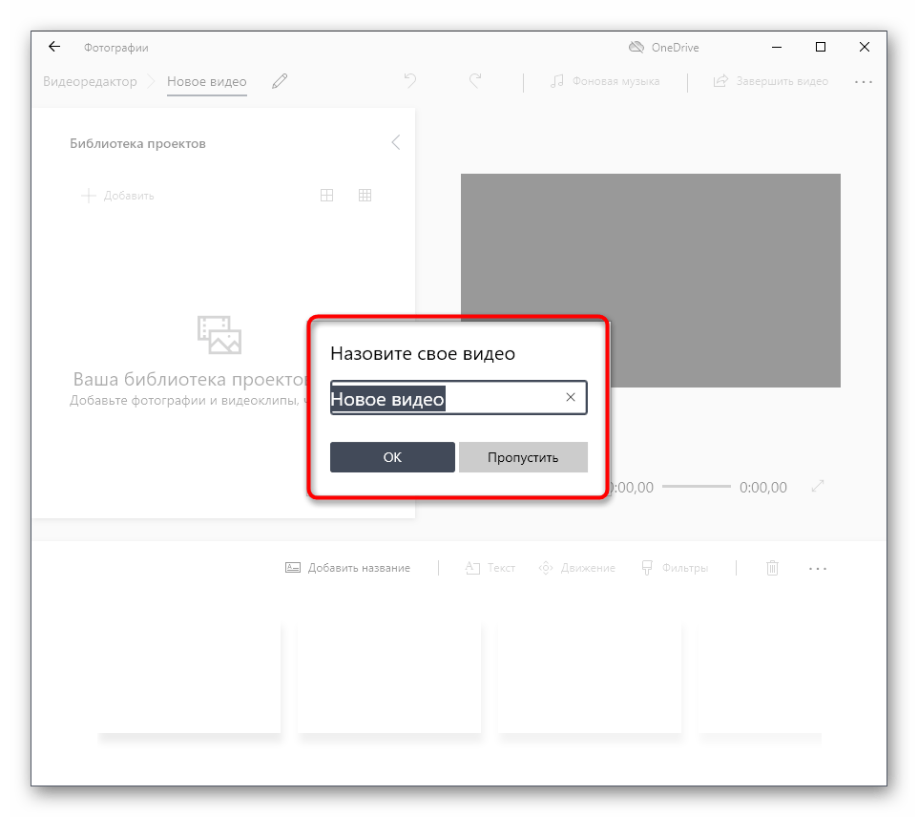Switch library to large grid view
This screenshot has width=918, height=817.
[x=326, y=196]
